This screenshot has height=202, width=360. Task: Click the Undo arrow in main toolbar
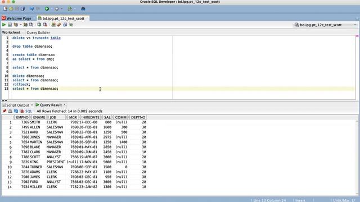(31, 9)
